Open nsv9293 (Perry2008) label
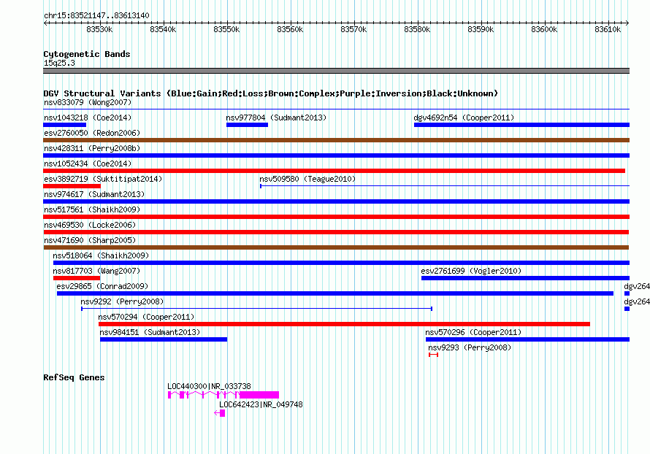The image size is (650, 454). tap(470, 347)
